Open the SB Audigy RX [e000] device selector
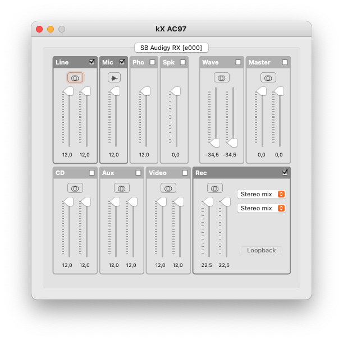Image resolution: width=343 pixels, height=341 pixels. (x=171, y=48)
